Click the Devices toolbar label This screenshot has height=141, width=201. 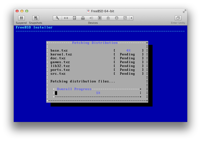[93, 23]
